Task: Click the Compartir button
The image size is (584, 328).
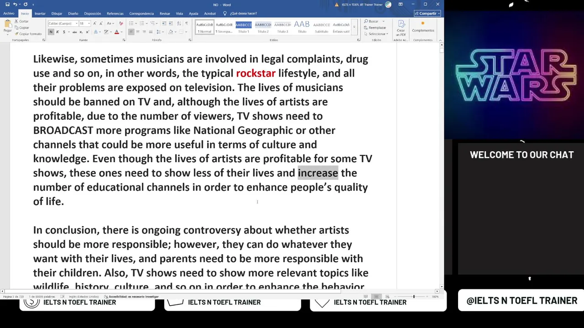Action: click(427, 14)
